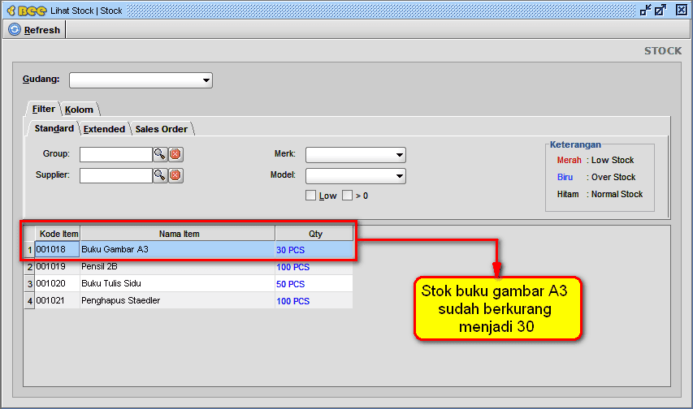The image size is (693, 409).
Task: Sort by Qty column header
Action: point(314,234)
